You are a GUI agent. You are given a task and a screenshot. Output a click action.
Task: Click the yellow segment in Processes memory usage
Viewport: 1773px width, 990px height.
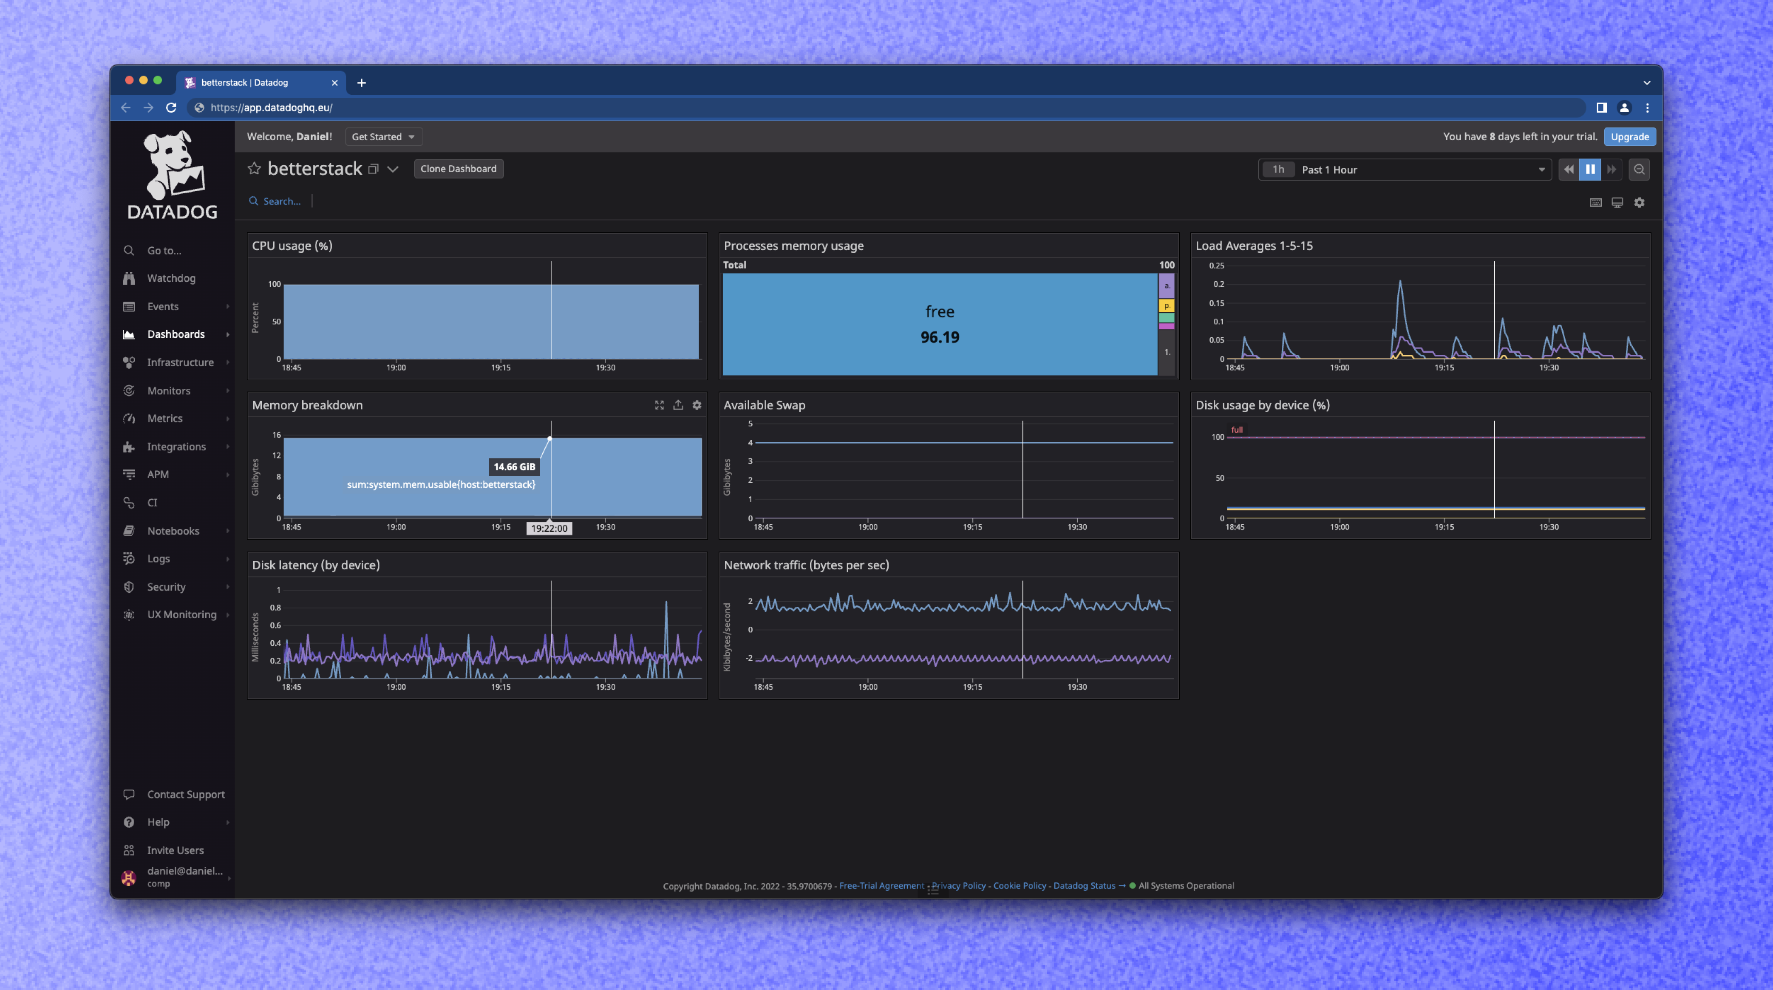[1167, 305]
